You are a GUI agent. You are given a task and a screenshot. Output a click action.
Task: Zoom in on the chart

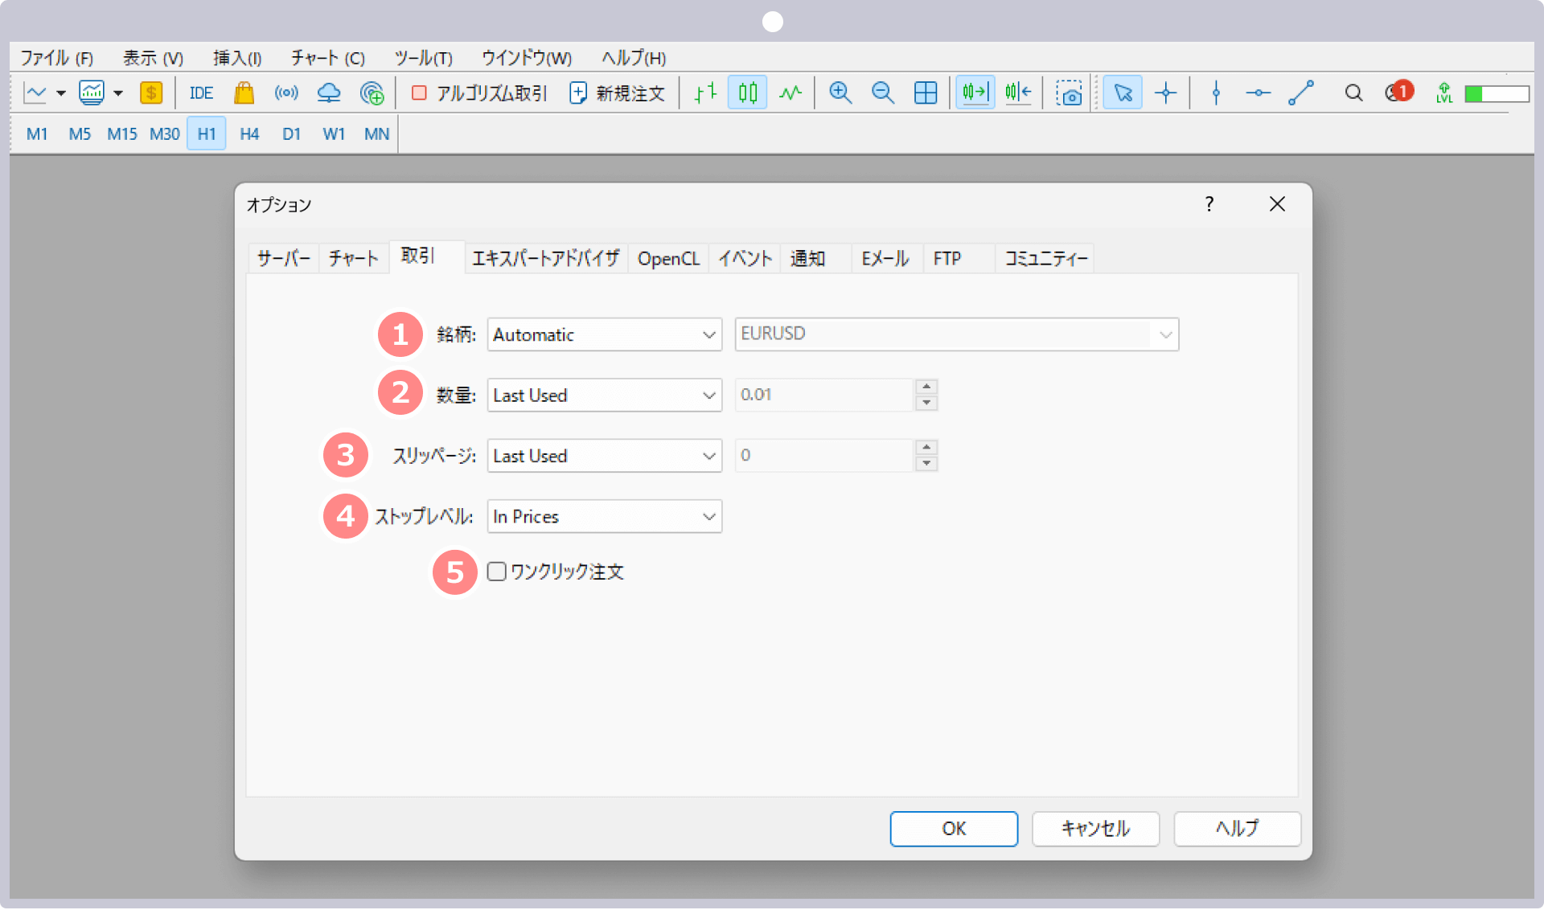tap(840, 93)
